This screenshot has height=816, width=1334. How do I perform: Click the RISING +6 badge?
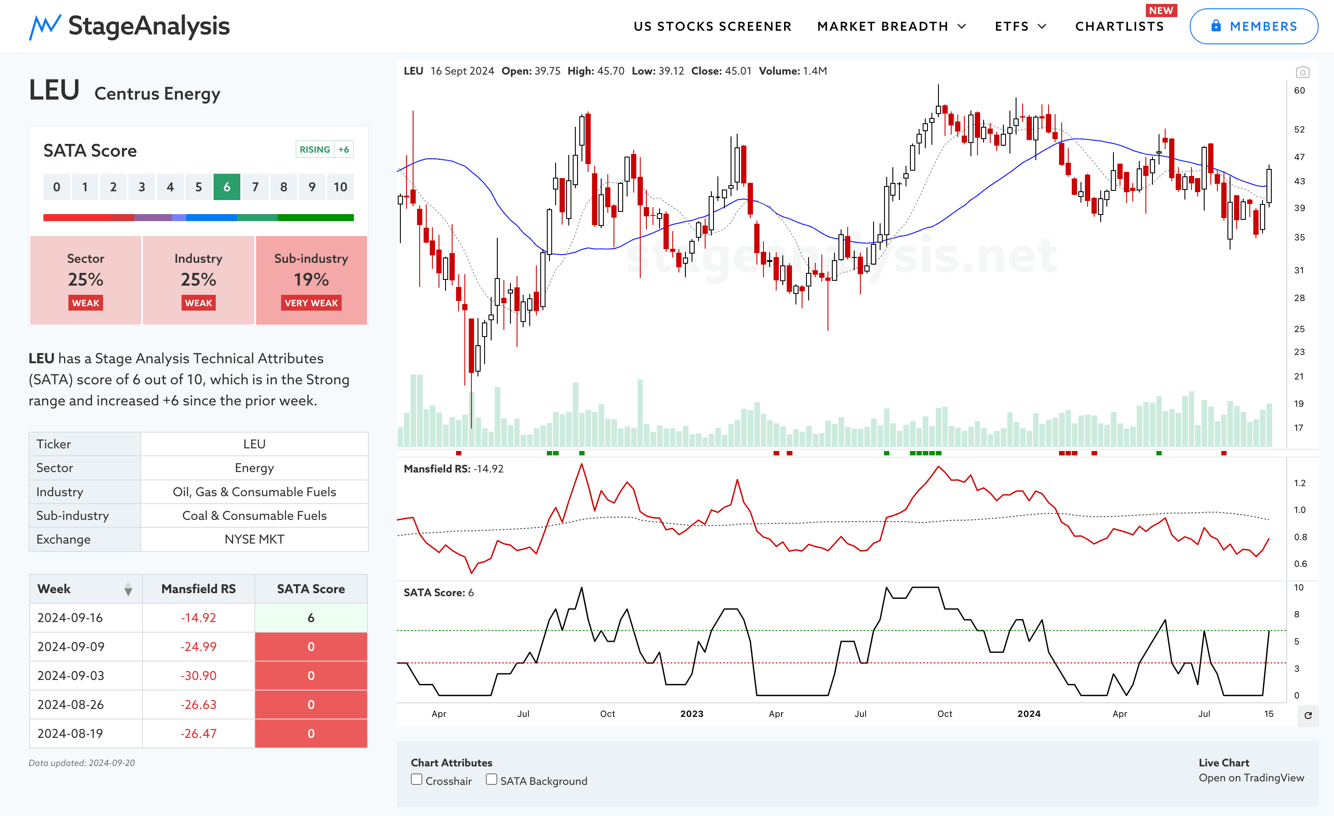click(325, 150)
